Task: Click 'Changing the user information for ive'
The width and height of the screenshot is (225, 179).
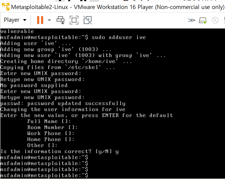Action: point(63,110)
